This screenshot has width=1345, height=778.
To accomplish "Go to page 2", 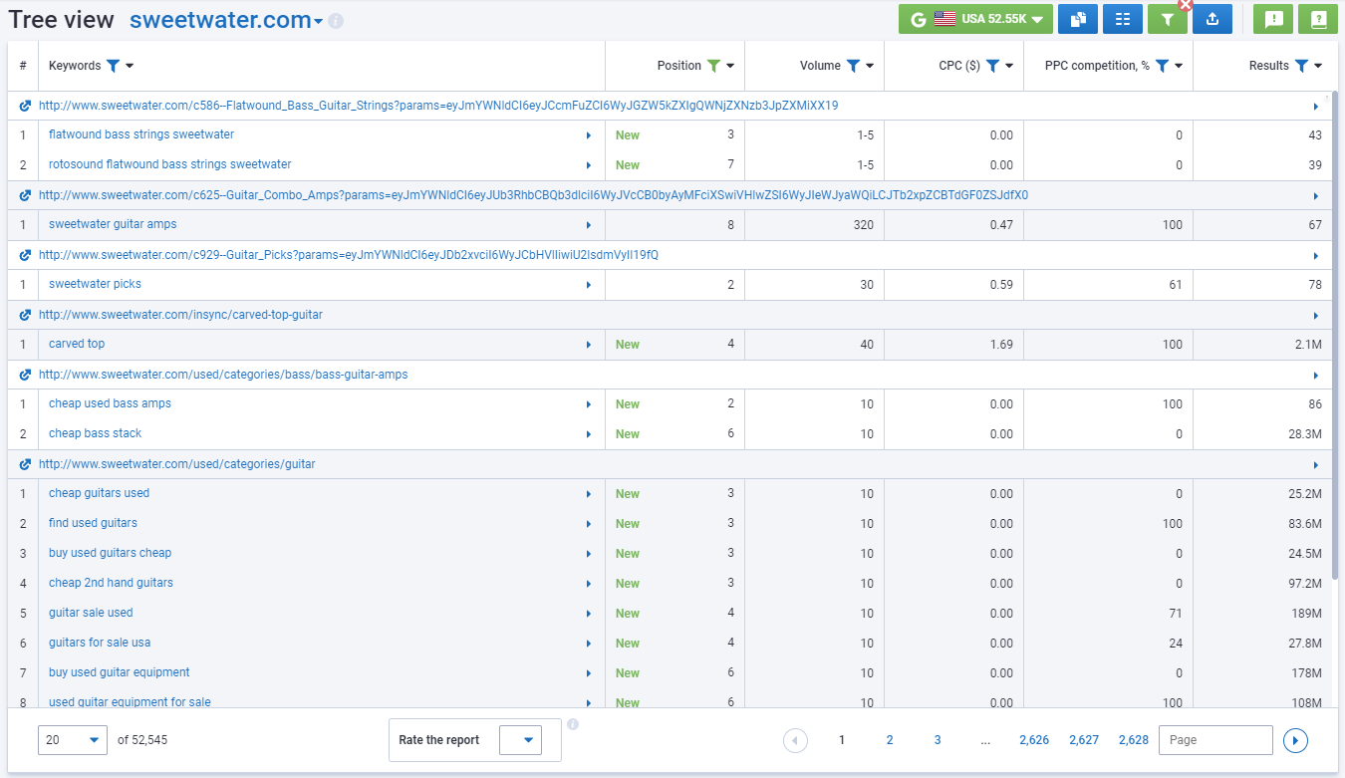I will tap(890, 740).
